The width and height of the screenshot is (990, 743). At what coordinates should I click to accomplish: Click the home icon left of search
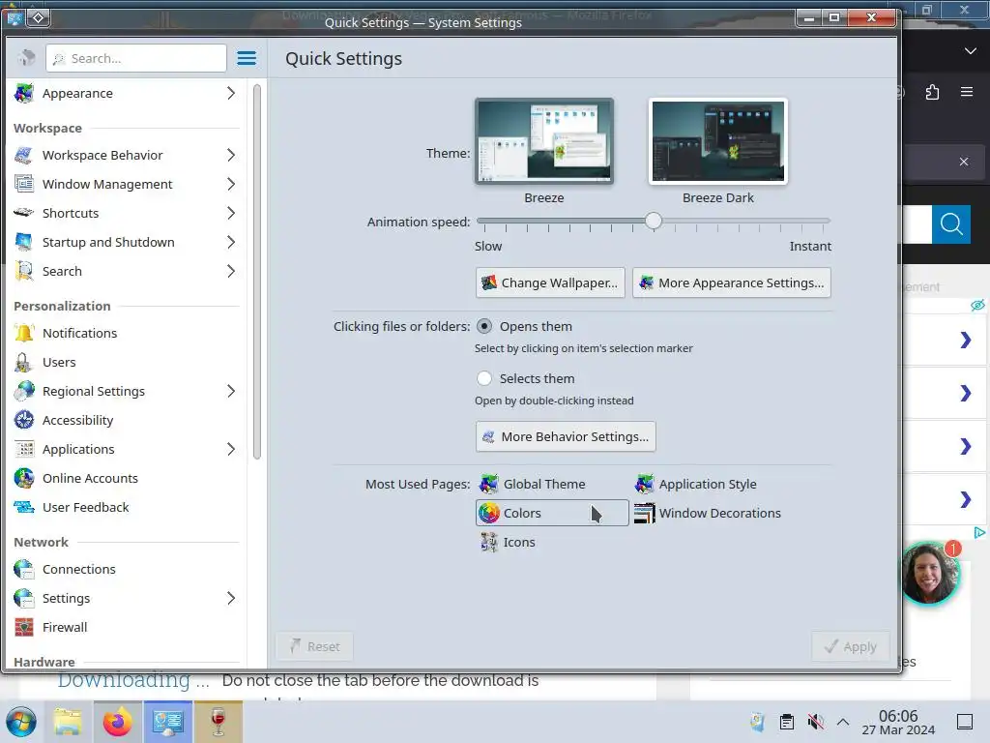[26, 58]
